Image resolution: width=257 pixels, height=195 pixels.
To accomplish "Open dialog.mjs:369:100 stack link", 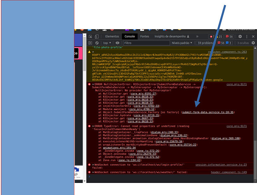I will pos(226,138).
